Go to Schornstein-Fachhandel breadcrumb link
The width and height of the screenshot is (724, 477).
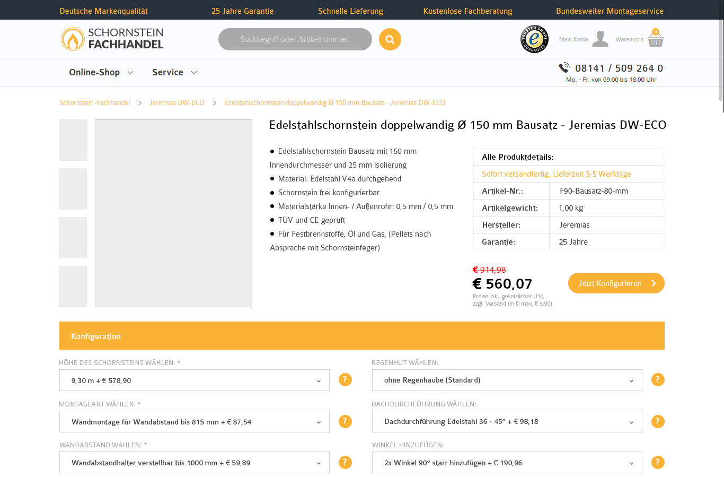pyautogui.click(x=94, y=102)
